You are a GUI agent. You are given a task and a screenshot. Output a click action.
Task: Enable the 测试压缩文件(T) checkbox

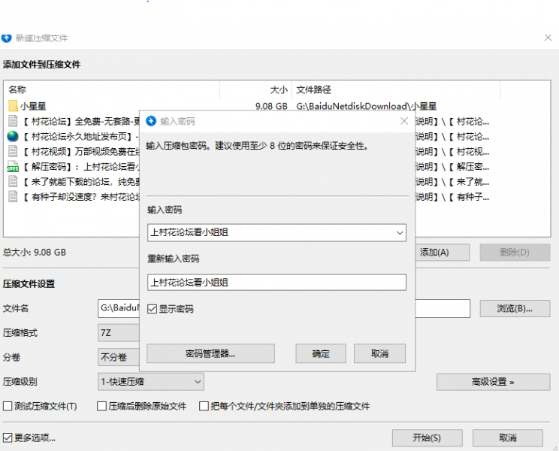tap(8, 407)
